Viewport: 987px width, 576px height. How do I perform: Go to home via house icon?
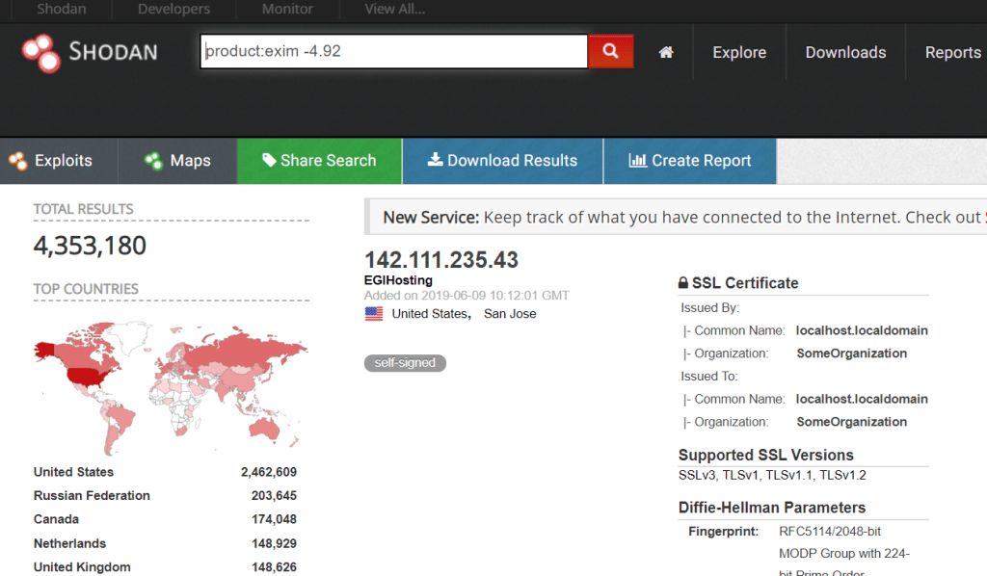[x=666, y=52]
